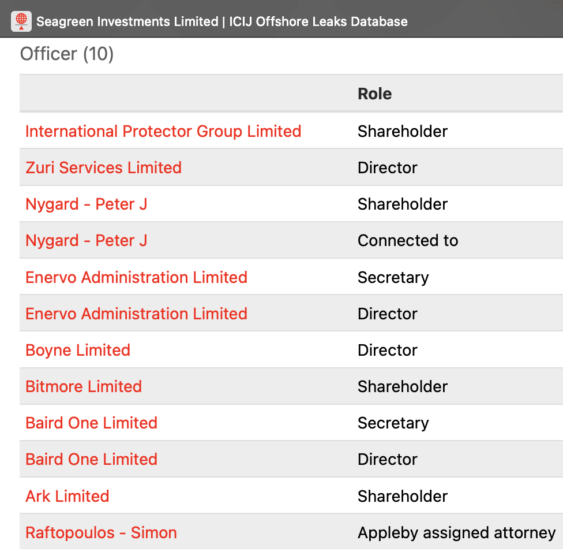The image size is (563, 559).
Task: Open the Zuri Services Limited link
Action: (x=103, y=167)
